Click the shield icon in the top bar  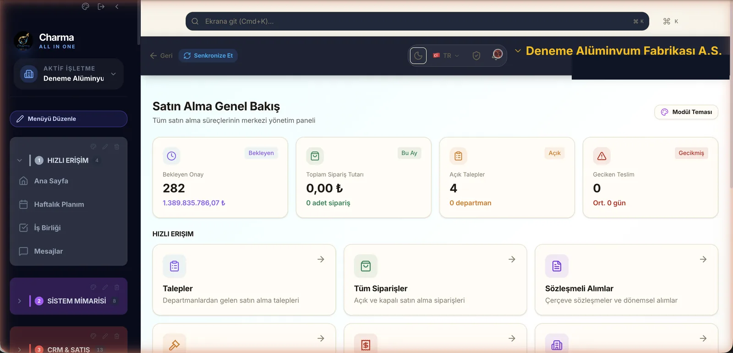pos(476,56)
